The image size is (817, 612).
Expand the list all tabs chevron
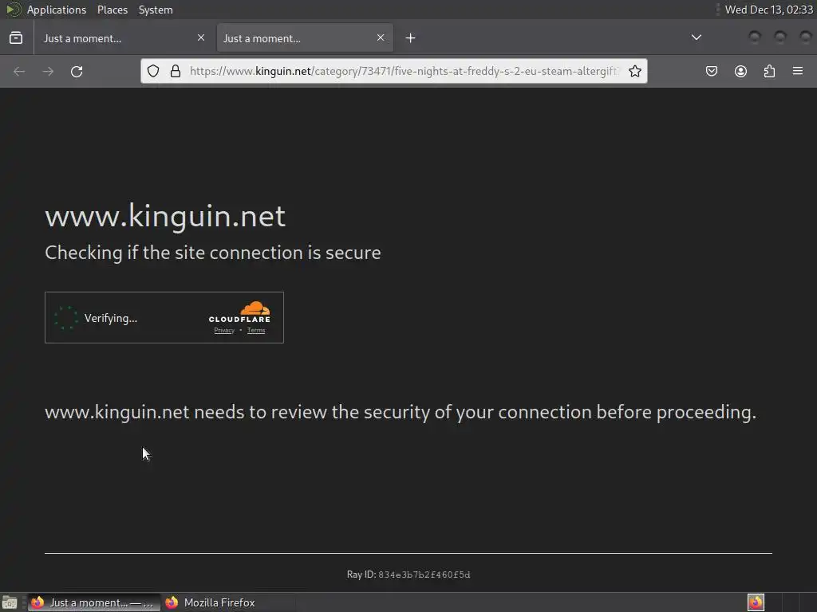[696, 37]
